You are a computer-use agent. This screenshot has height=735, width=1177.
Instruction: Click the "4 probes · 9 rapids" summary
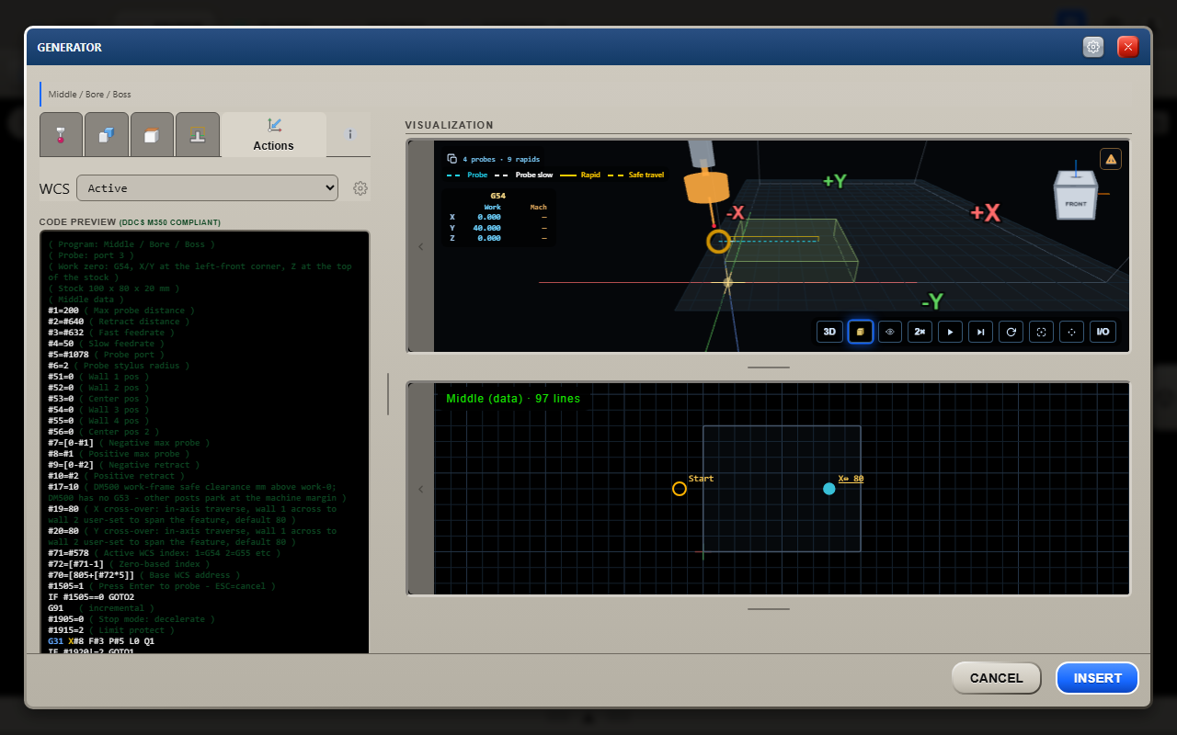coord(501,159)
